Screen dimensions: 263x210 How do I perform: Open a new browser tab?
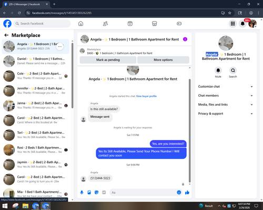tap(54, 4)
